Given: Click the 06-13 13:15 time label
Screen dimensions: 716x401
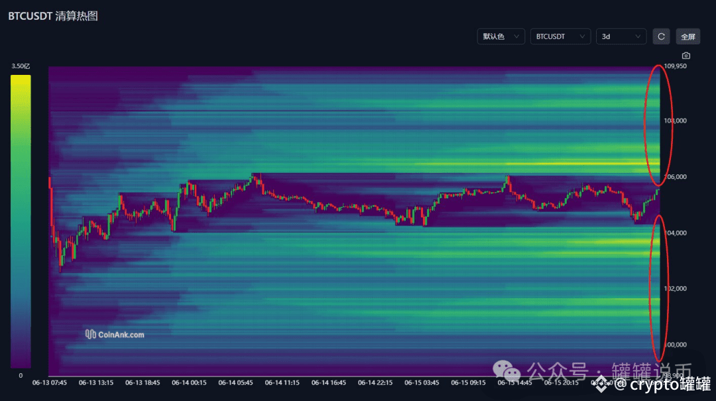Looking at the screenshot, I should coord(96,382).
